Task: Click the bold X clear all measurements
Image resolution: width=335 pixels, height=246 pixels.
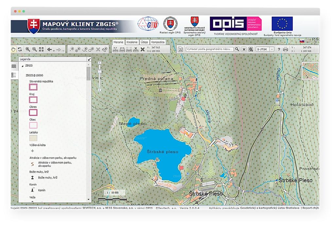Action: (143, 50)
